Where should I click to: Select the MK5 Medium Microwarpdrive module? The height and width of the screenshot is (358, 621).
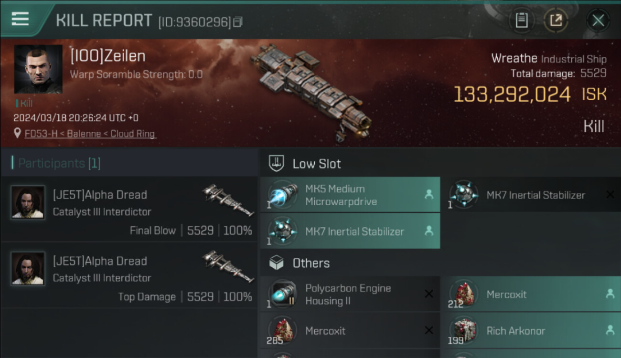350,195
